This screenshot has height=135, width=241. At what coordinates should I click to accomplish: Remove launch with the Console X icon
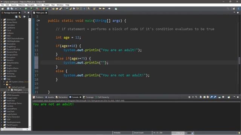(x=193, y=97)
